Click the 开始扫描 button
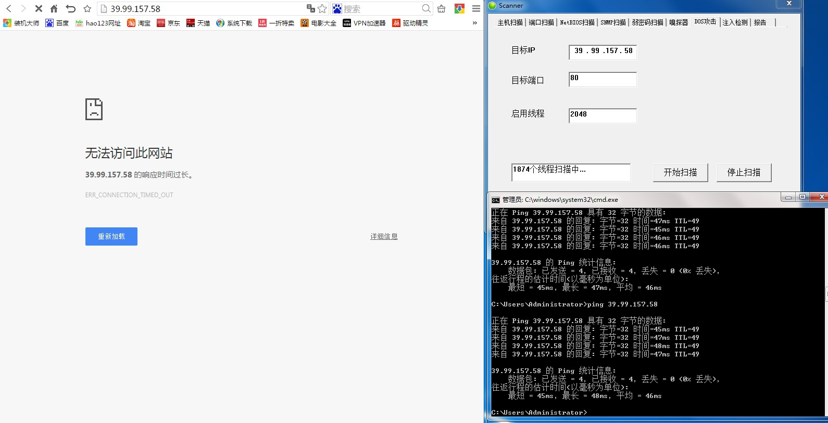The height and width of the screenshot is (423, 828). point(680,172)
